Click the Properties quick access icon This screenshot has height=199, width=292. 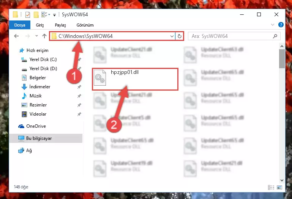(28, 14)
